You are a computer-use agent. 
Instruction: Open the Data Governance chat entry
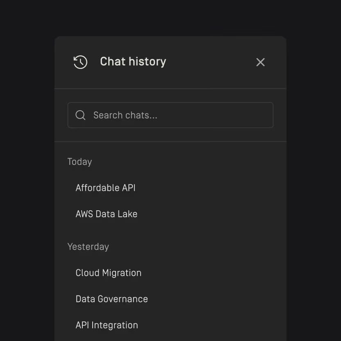pyautogui.click(x=111, y=299)
